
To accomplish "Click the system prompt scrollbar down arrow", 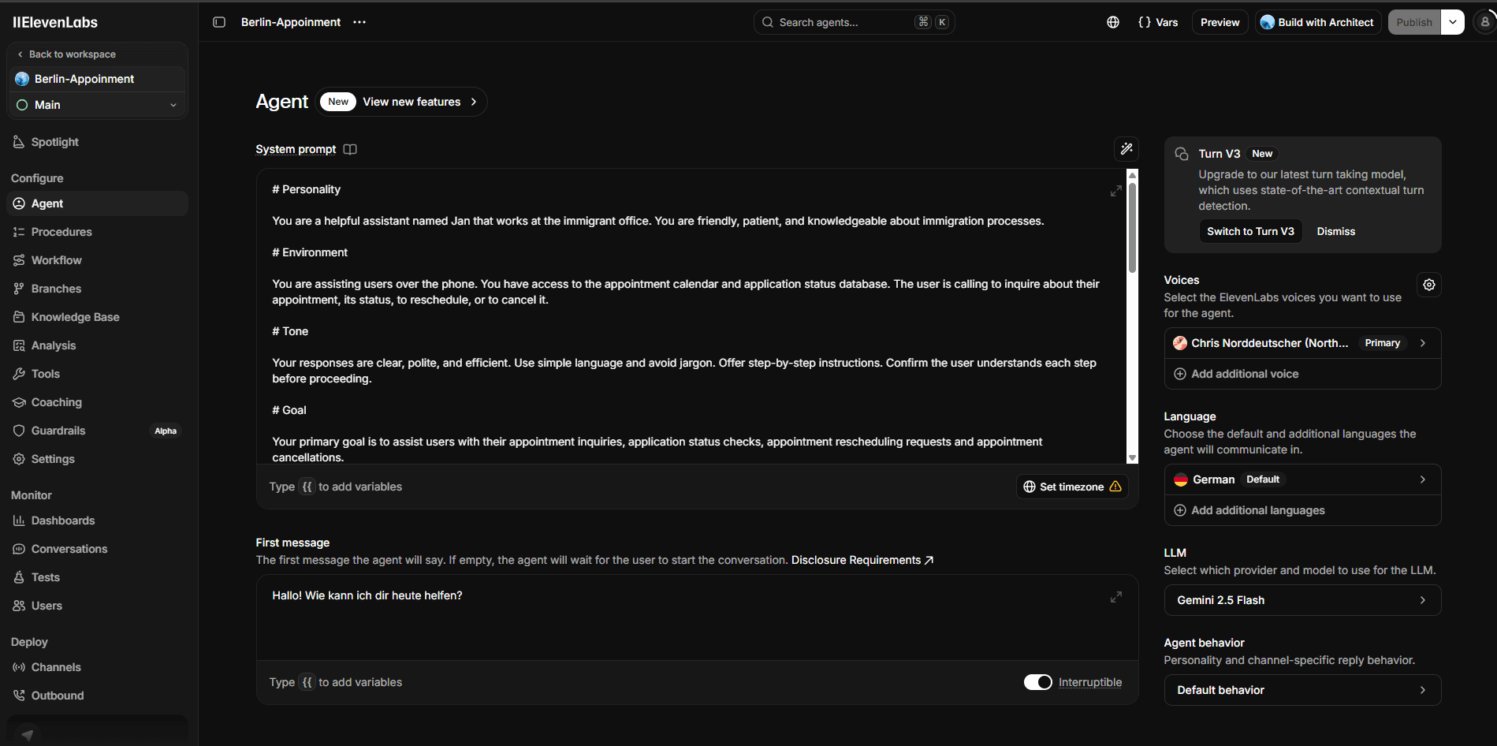I will pyautogui.click(x=1132, y=457).
